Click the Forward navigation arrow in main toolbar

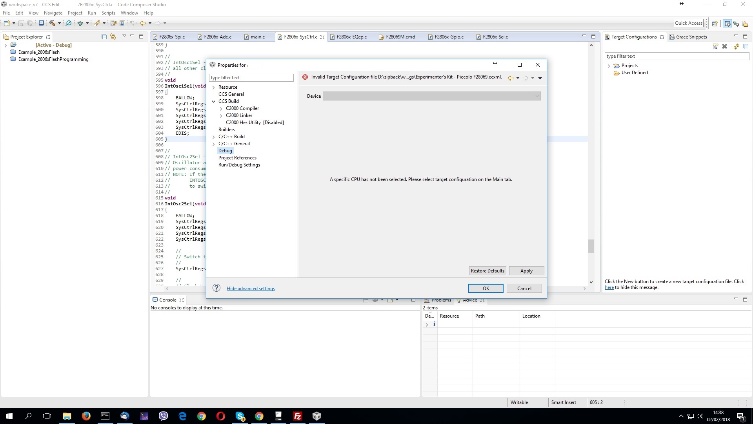[158, 23]
